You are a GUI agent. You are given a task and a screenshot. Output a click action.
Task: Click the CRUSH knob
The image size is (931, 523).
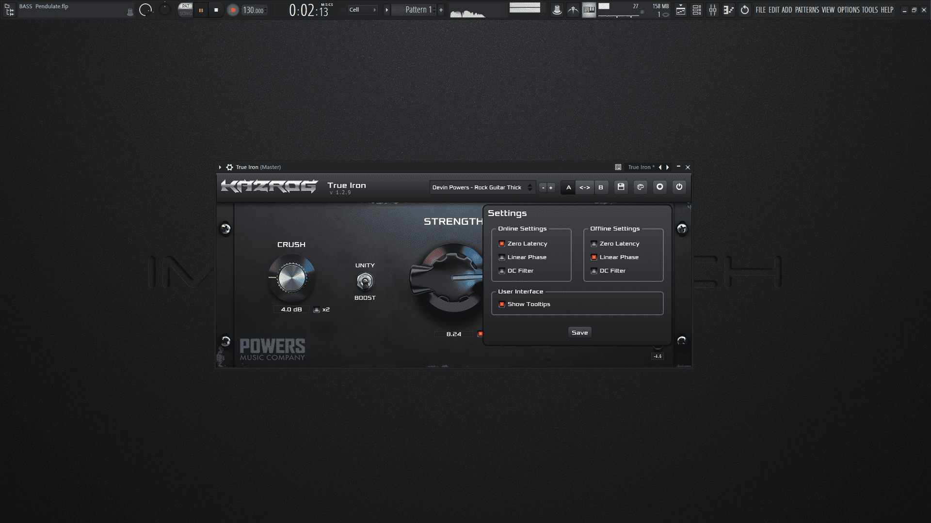[x=291, y=278]
